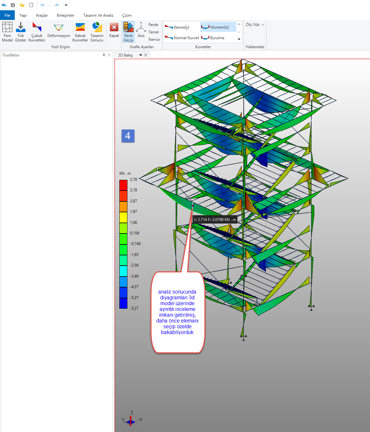
Task: Select the Kesme(y) force diagram
Action: 177,27
